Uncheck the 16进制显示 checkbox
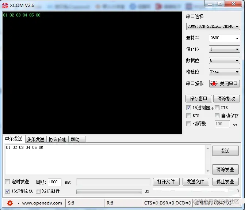 [188, 108]
